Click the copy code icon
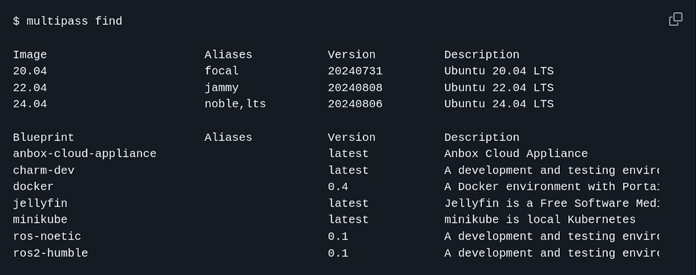The height and width of the screenshot is (275, 696). pos(675,19)
